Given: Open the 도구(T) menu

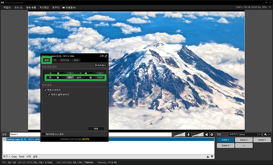Looking at the screenshot, I should (x=56, y=8).
